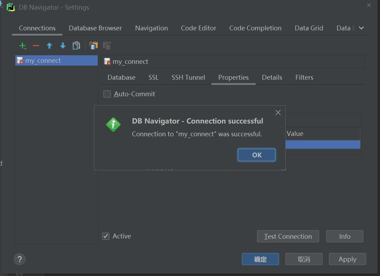Select the highlighted property value row

click(323, 145)
